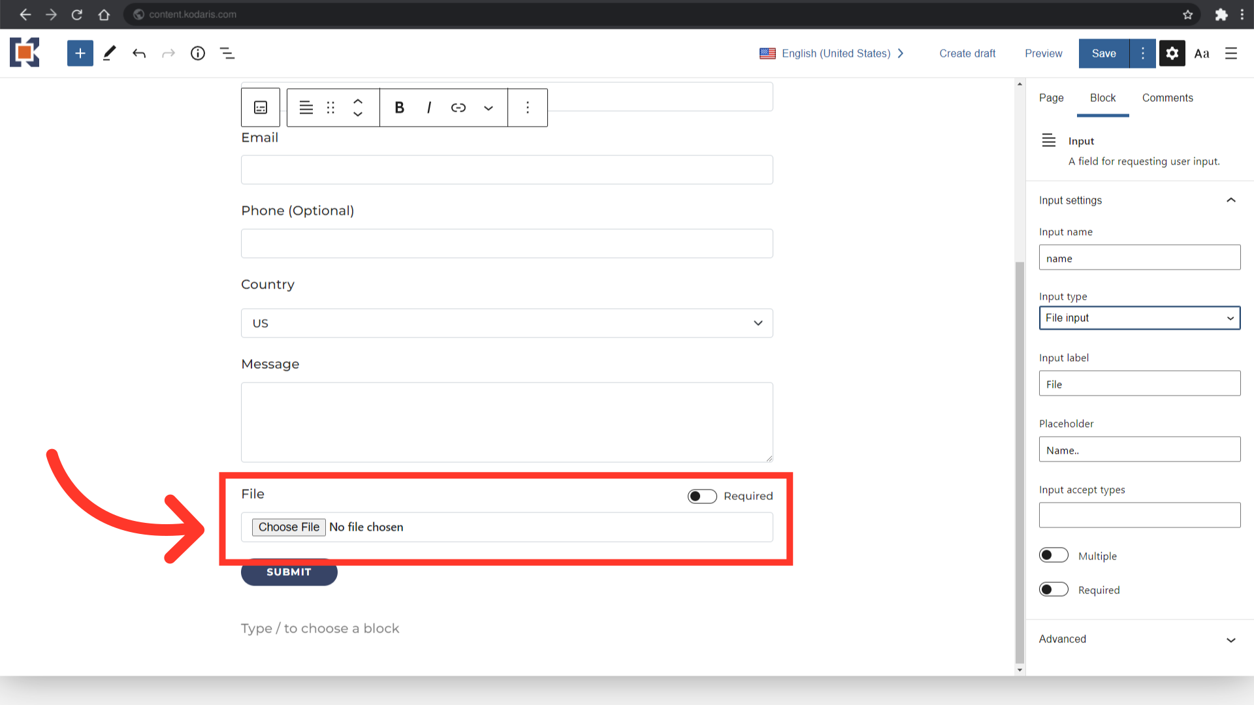The image size is (1254, 705).
Task: Switch to the Page tab
Action: [x=1051, y=98]
